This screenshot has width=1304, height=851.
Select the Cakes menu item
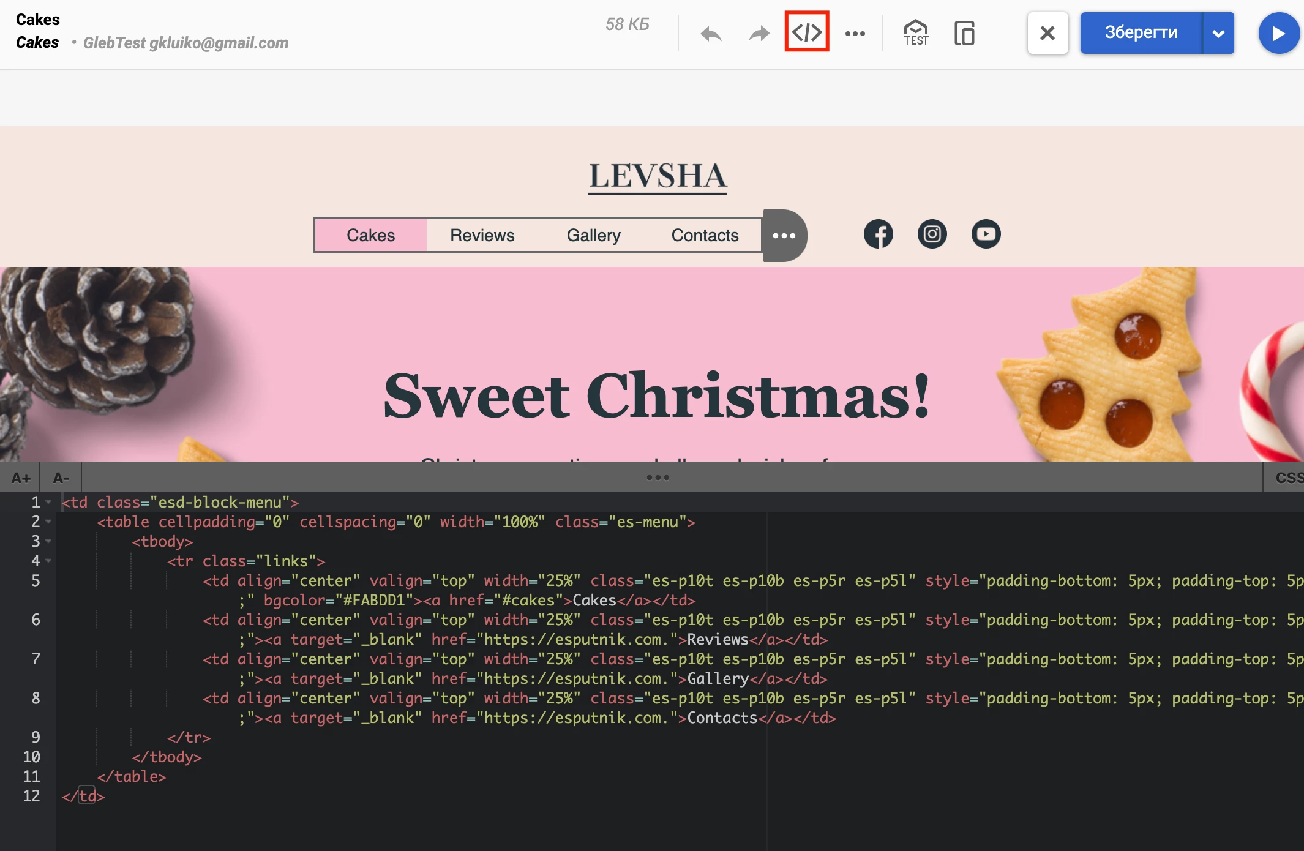click(x=370, y=235)
